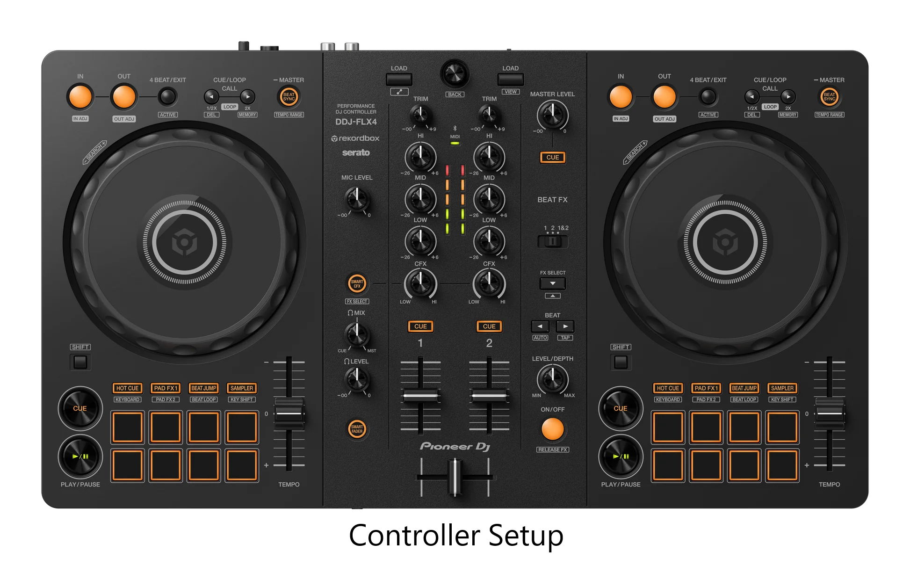Tap the right deck 4 BEAT/EXIT button

point(708,97)
